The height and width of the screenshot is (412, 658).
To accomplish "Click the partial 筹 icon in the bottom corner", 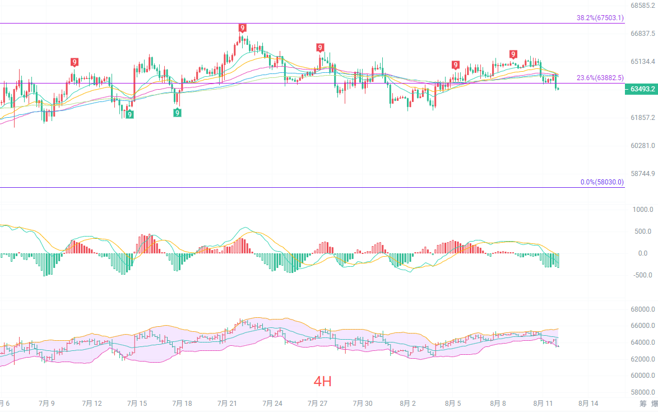I will pos(643,404).
